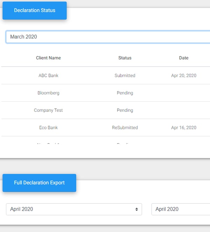Click the ReSubmitted status for Eco Bank

pyautogui.click(x=125, y=128)
